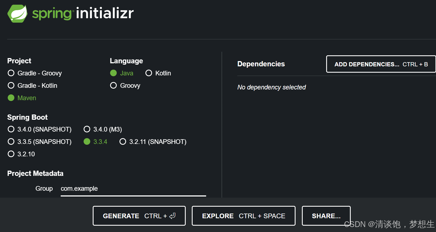Select Groovy as the language

(113, 85)
